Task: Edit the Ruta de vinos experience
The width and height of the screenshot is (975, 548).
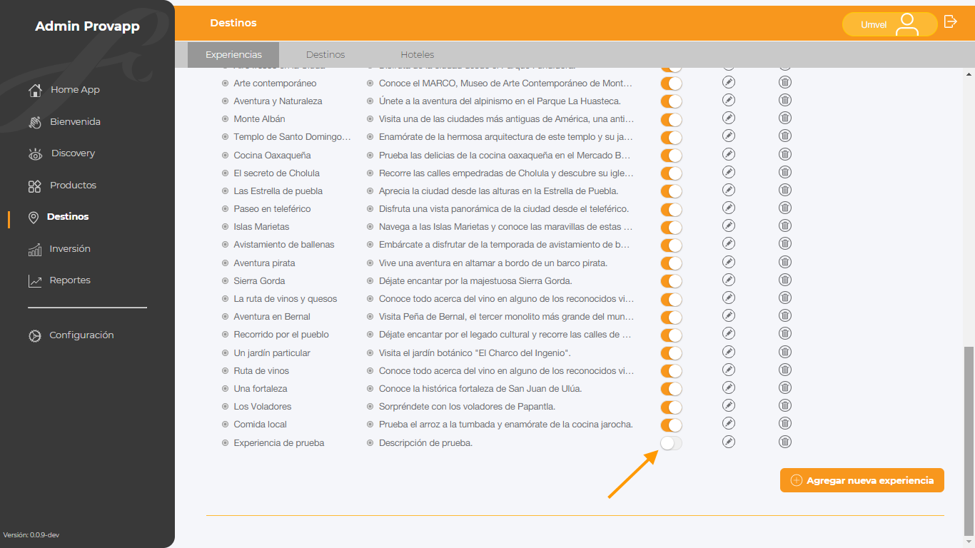Action: coord(728,370)
